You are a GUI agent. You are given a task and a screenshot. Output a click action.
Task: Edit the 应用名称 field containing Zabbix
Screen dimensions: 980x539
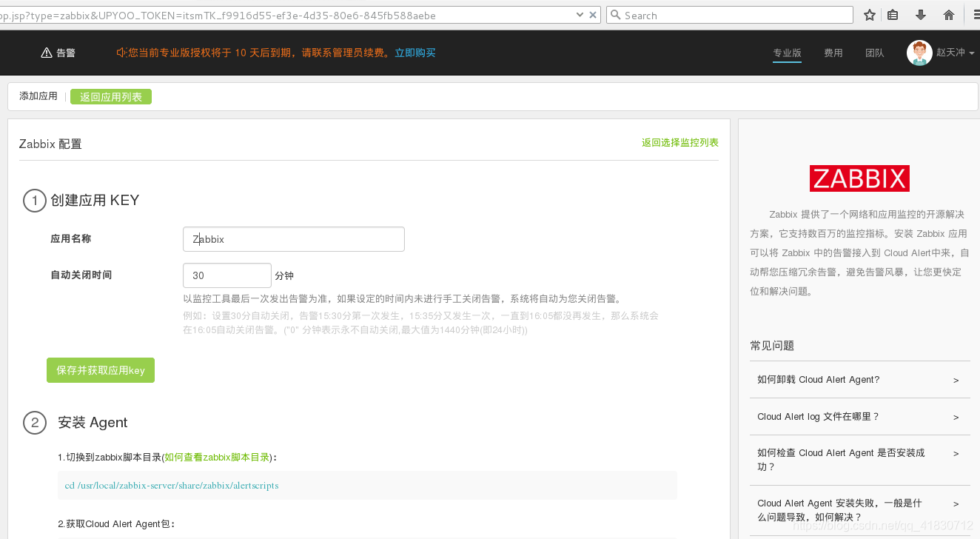pos(294,239)
